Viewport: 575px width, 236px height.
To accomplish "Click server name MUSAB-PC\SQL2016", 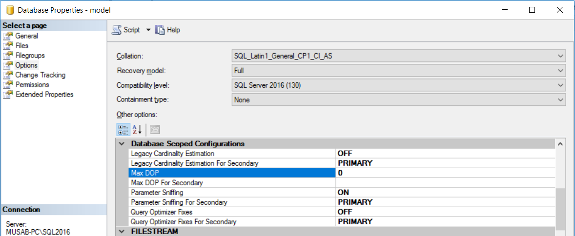I will click(x=38, y=232).
